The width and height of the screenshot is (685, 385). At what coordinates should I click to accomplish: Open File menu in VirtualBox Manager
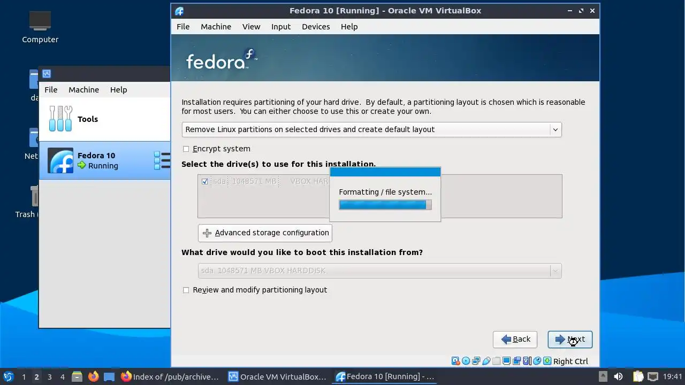point(51,90)
